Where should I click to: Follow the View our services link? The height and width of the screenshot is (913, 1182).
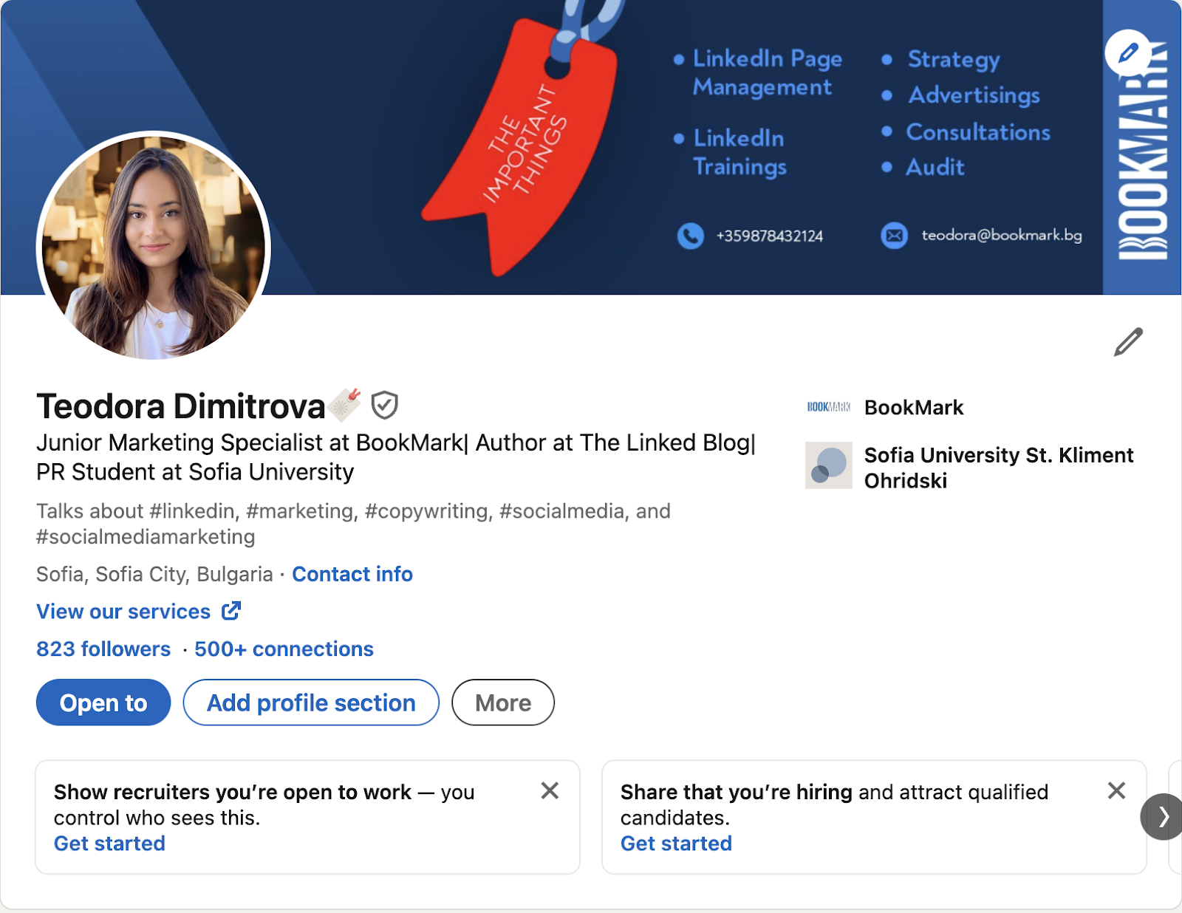pos(123,612)
